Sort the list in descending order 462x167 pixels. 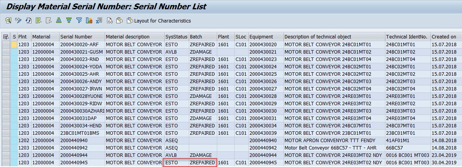pyautogui.click(x=69, y=21)
